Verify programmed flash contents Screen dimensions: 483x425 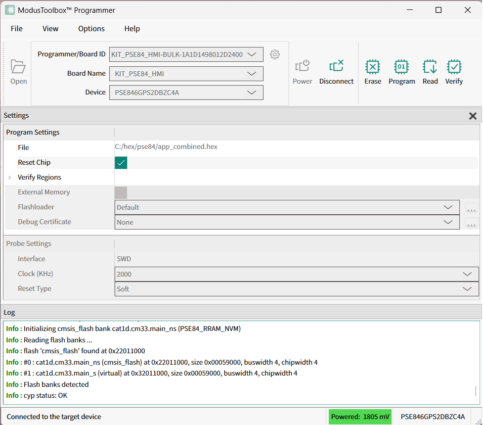454,72
